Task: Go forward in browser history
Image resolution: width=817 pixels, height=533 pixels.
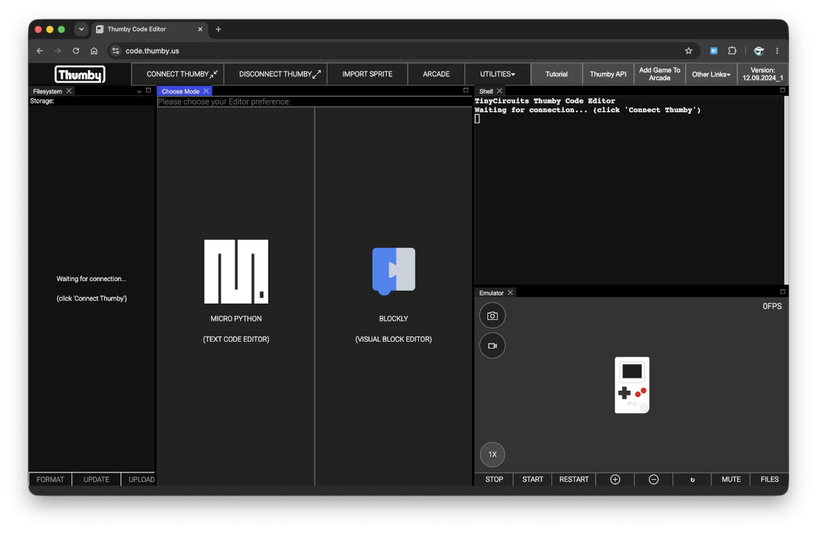Action: (x=58, y=50)
